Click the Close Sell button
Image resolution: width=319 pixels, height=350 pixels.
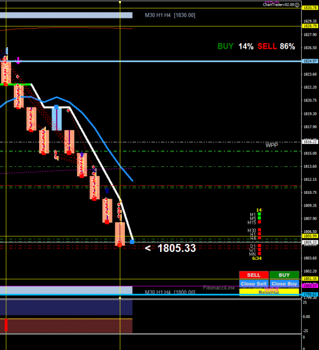pyautogui.click(x=254, y=284)
